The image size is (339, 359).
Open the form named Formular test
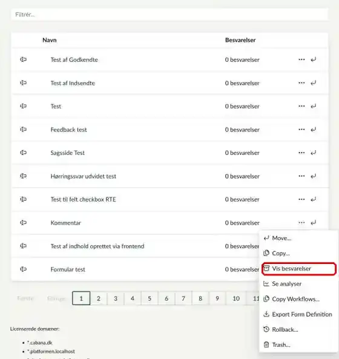point(68,269)
